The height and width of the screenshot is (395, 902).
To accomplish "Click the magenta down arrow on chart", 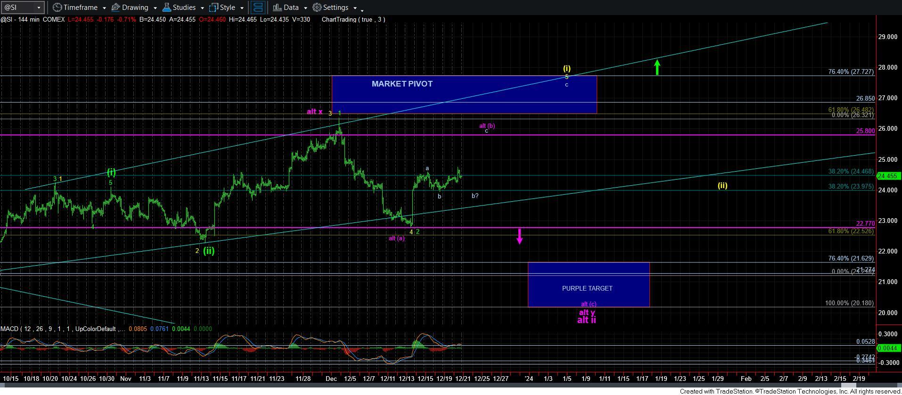I will point(519,236).
